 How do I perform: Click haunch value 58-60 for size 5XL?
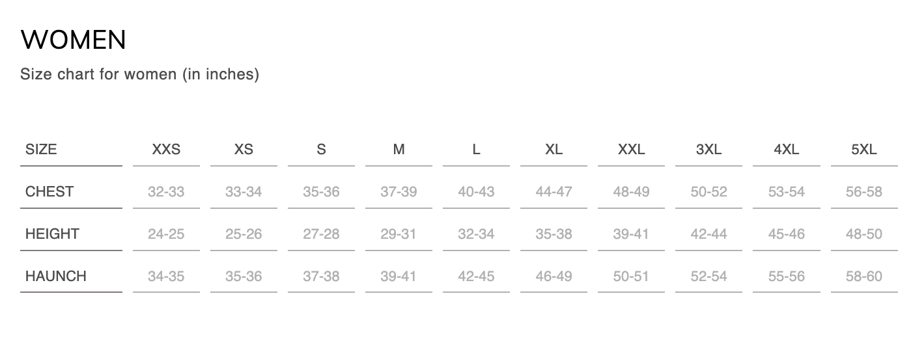tap(863, 277)
